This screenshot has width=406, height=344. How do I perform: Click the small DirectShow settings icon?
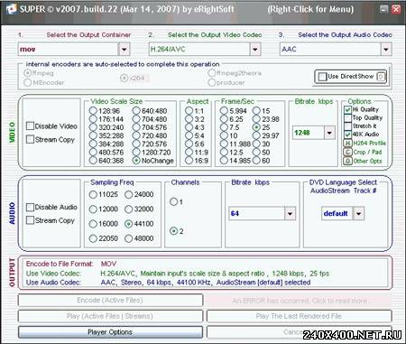click(x=381, y=77)
